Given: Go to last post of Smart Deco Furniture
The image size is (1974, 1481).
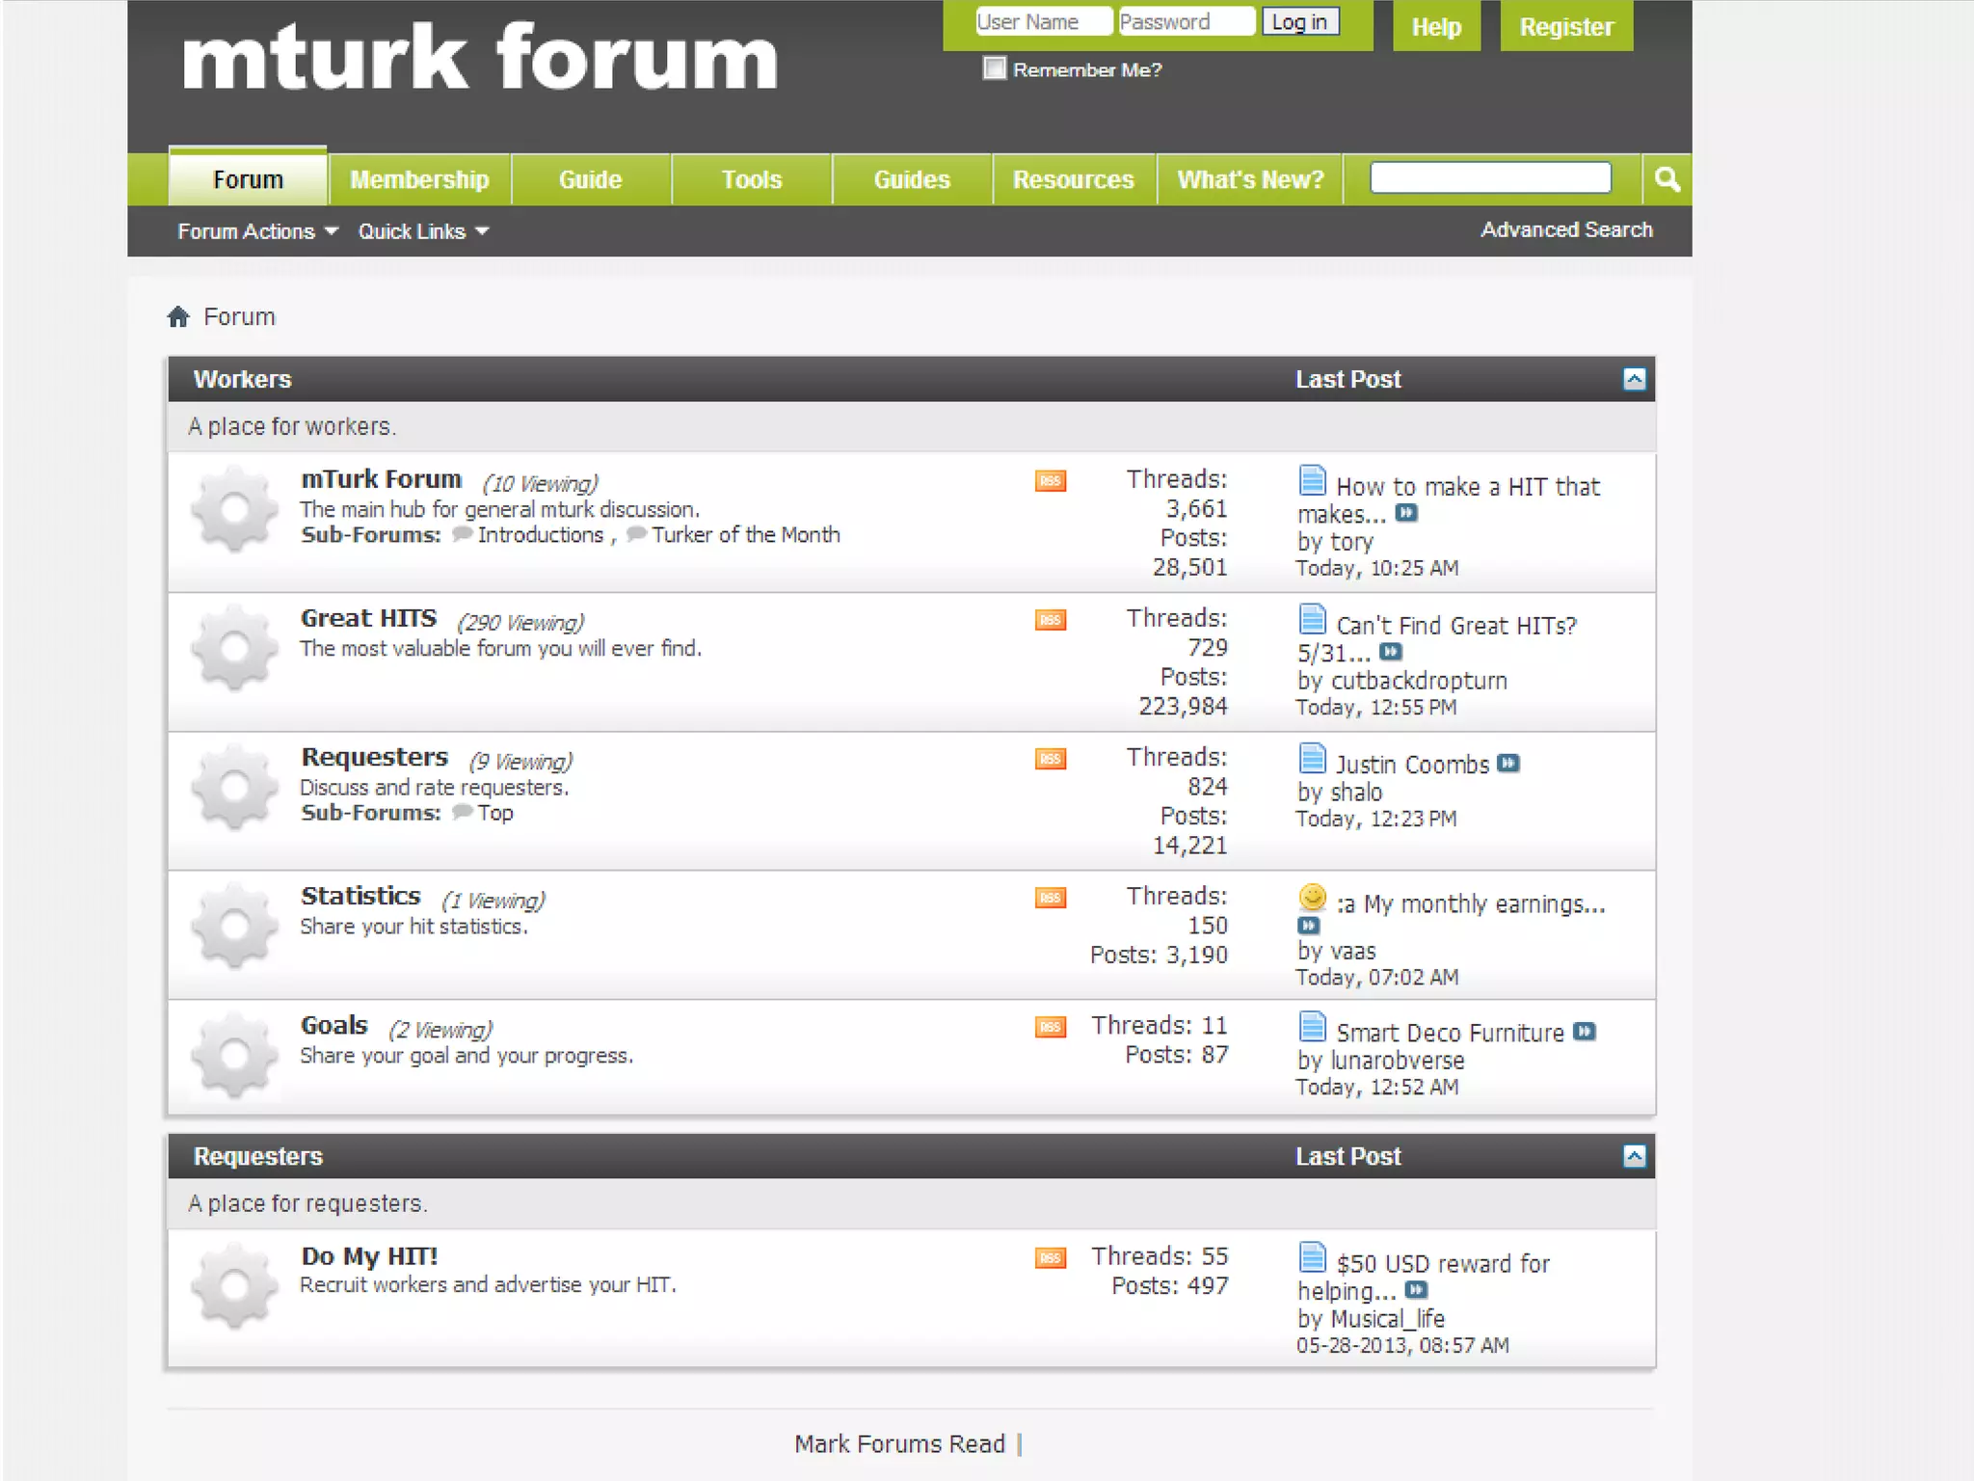Looking at the screenshot, I should pos(1585,1032).
